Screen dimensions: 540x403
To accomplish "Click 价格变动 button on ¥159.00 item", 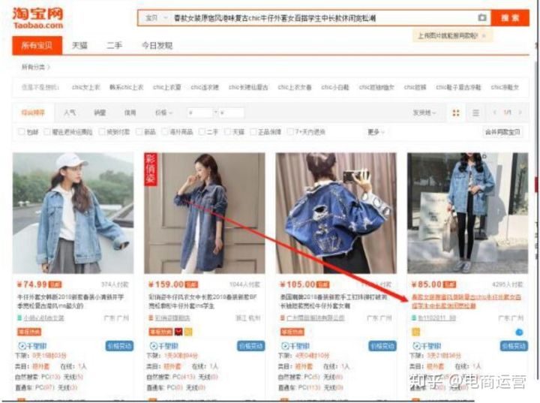I will [x=251, y=346].
